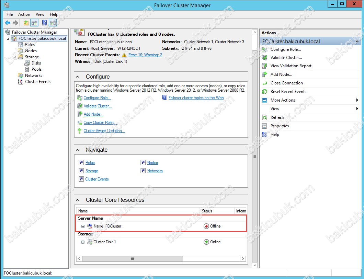Click the Add Node... link in Configure
Screen dimensions: 364x279
tap(93, 114)
